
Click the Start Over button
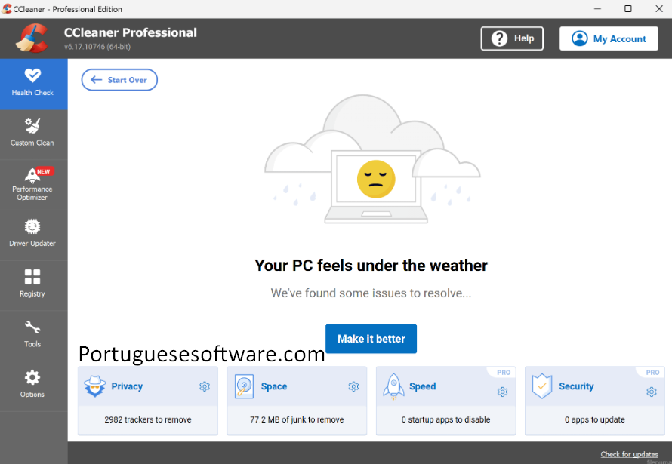coord(119,80)
